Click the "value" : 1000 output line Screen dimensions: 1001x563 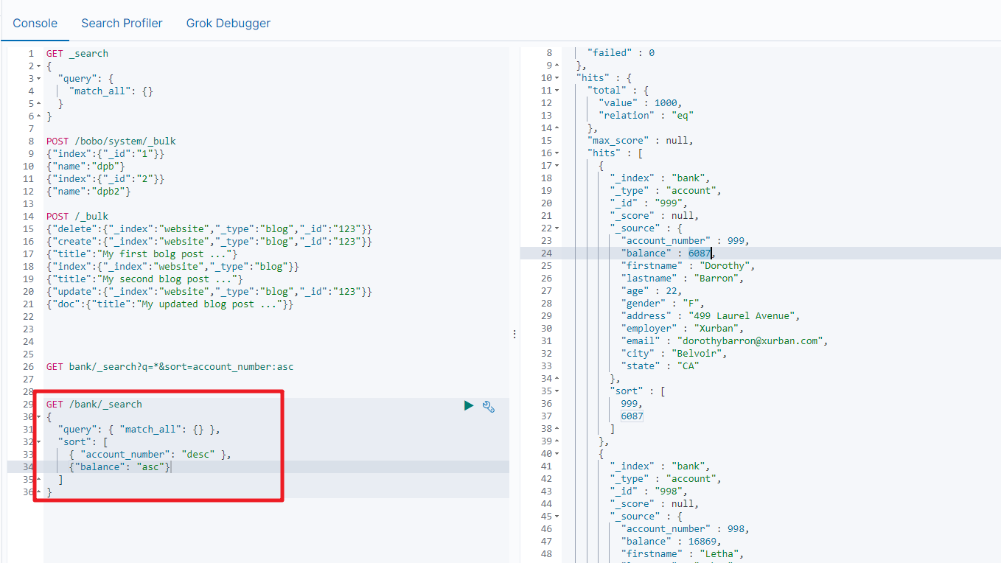click(641, 103)
